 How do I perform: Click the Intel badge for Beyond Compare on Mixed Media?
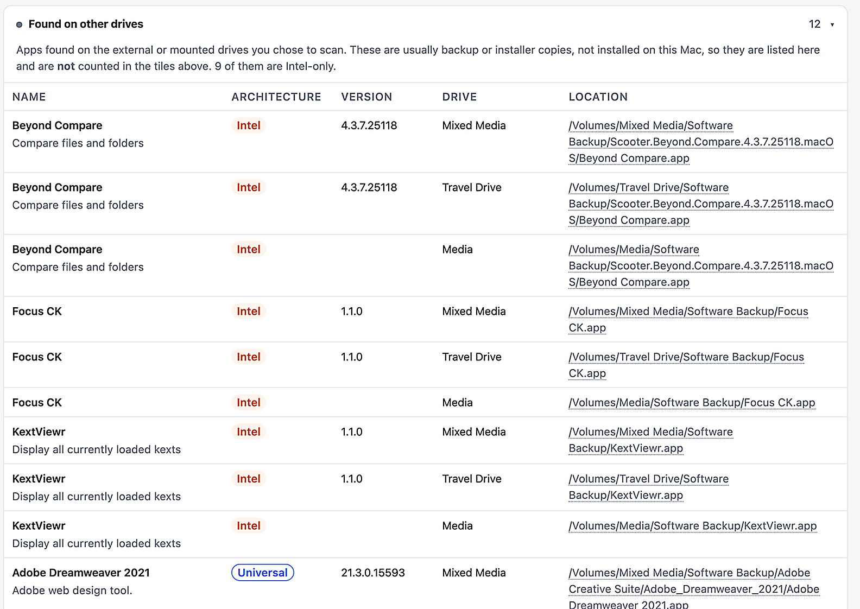[249, 125]
